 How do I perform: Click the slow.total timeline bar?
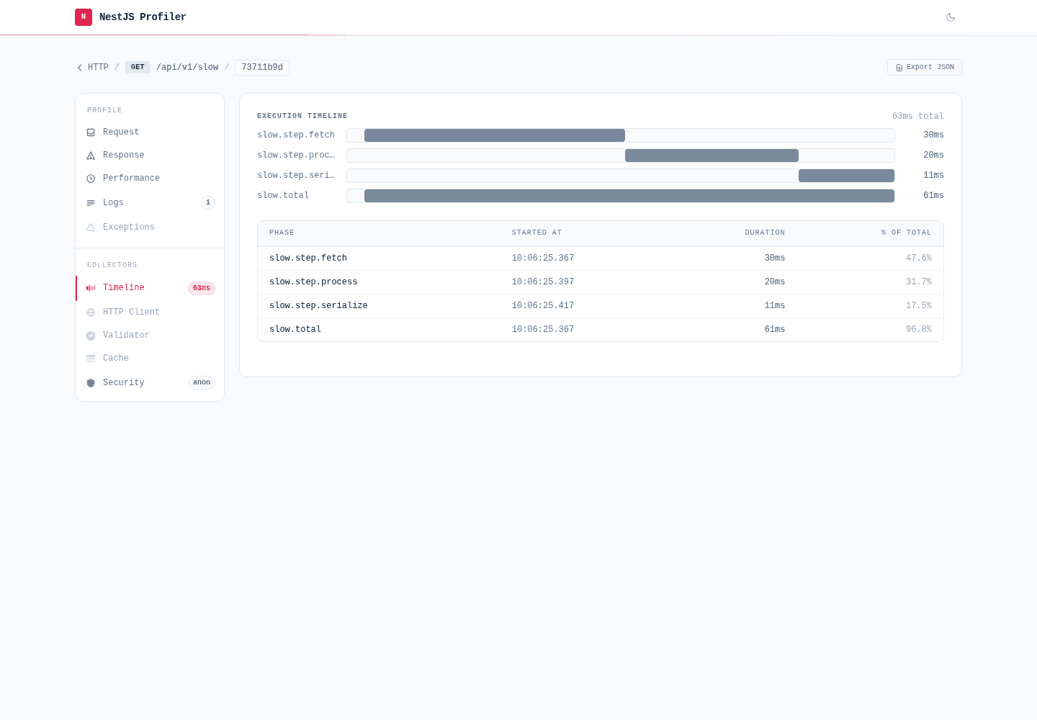click(x=629, y=196)
